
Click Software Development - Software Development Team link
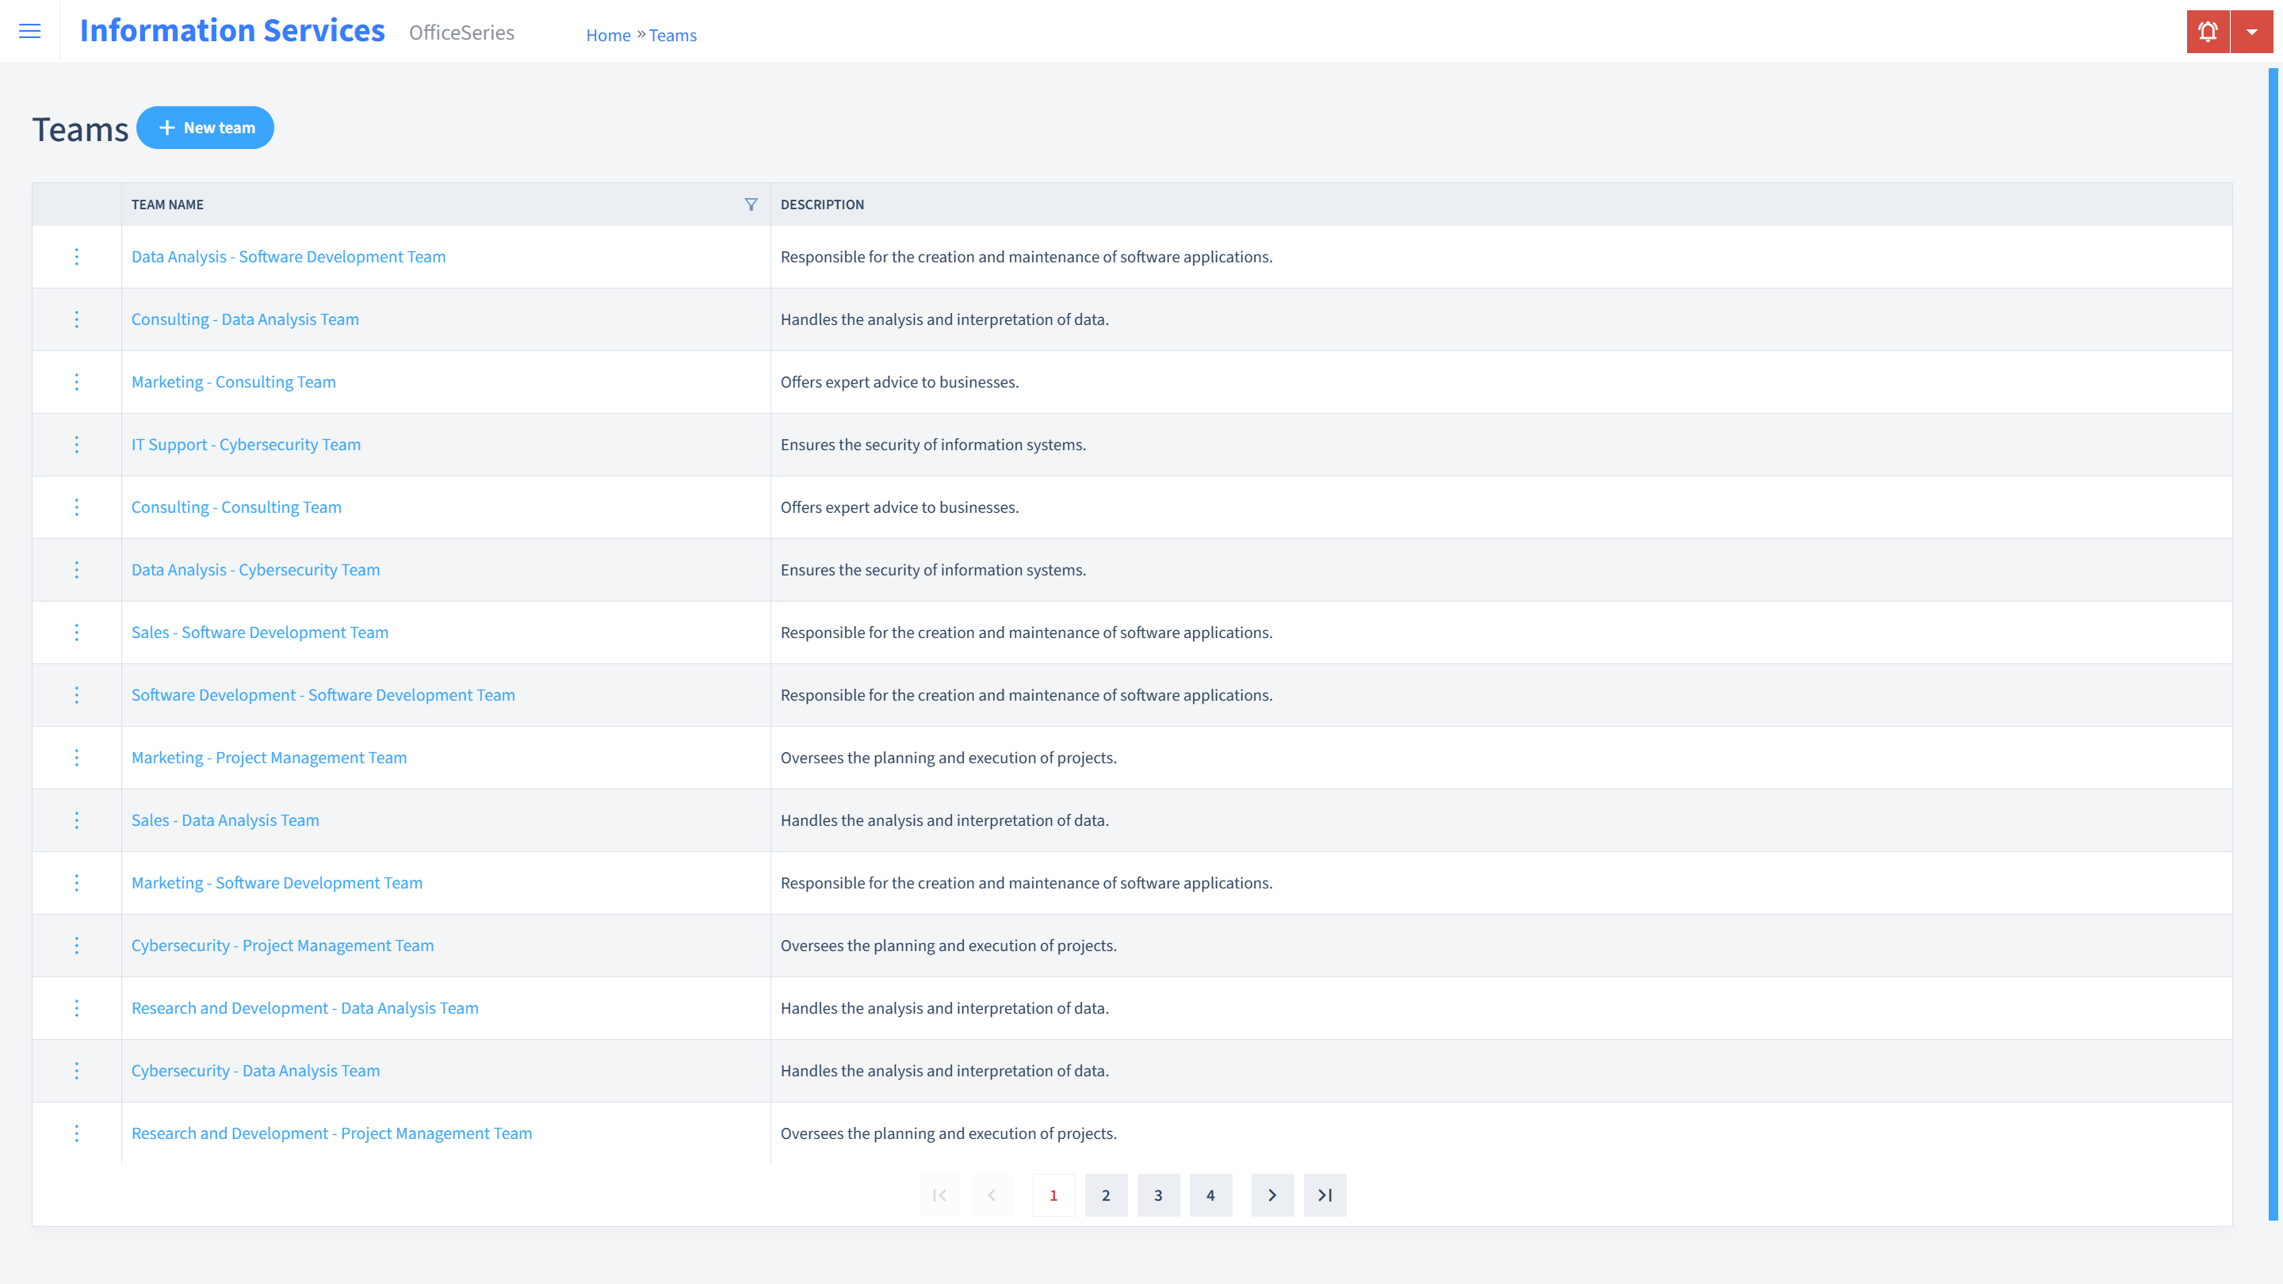(x=323, y=694)
